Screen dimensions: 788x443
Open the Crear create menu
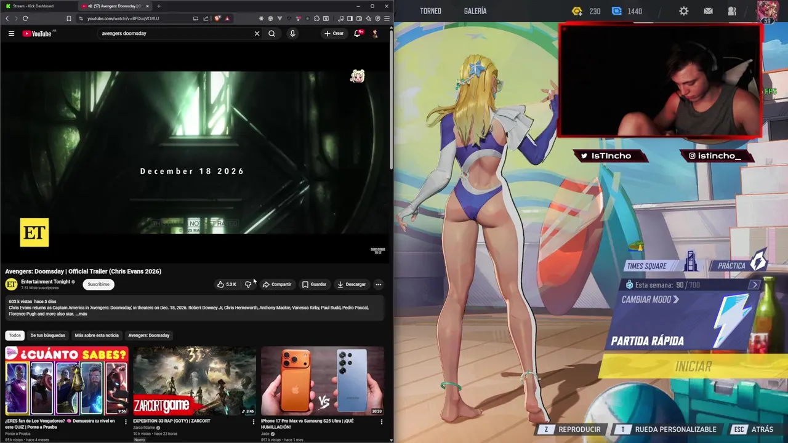click(x=334, y=33)
